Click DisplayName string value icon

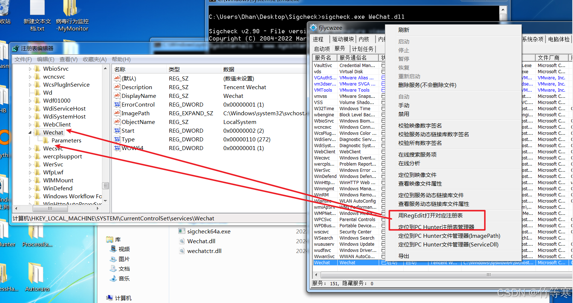[117, 96]
